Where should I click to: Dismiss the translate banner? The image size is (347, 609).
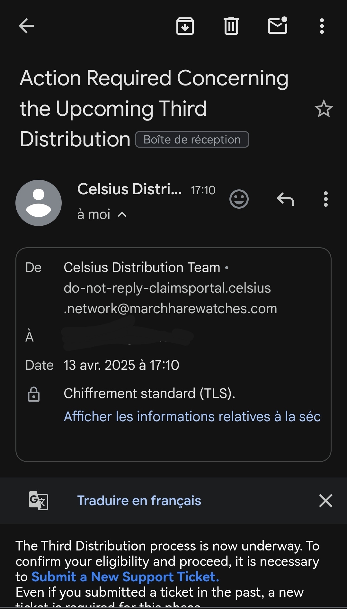coord(325,501)
